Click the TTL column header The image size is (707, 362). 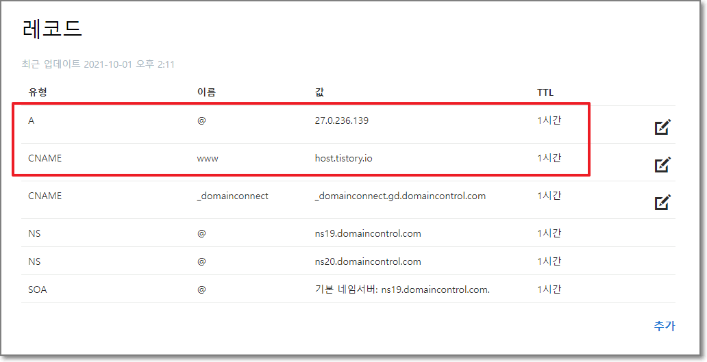[545, 93]
